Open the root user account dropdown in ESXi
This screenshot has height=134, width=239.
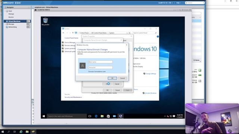165,3
